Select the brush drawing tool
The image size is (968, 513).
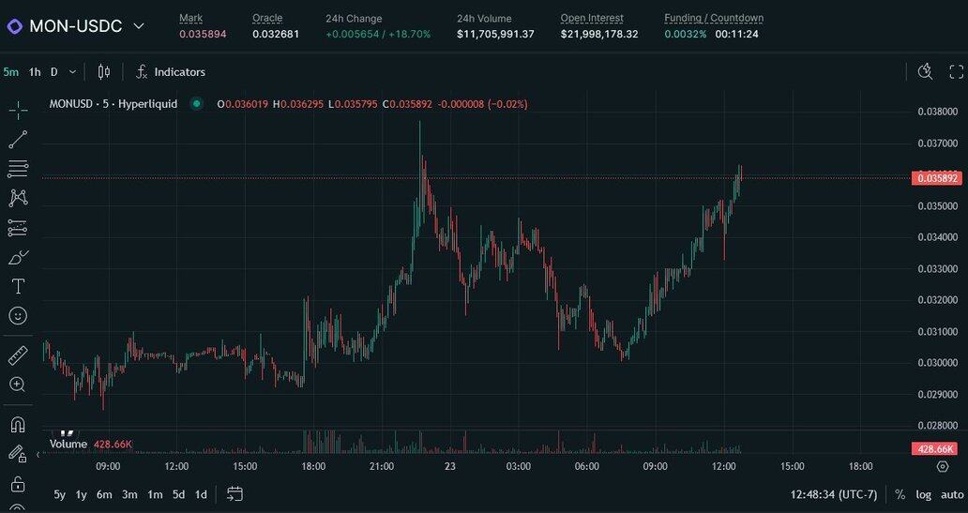click(18, 257)
